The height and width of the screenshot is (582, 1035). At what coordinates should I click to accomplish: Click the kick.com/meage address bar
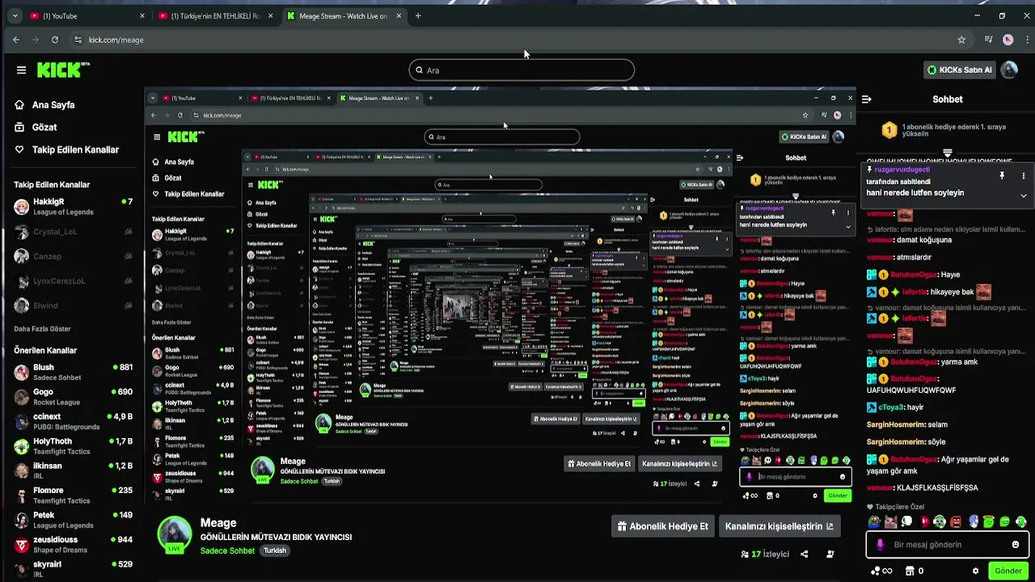coord(517,40)
